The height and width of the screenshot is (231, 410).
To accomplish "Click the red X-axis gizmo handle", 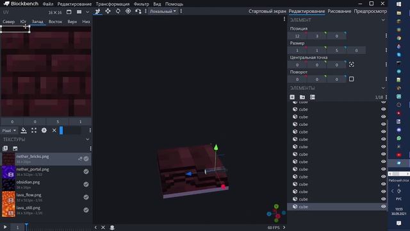I will point(223,187).
